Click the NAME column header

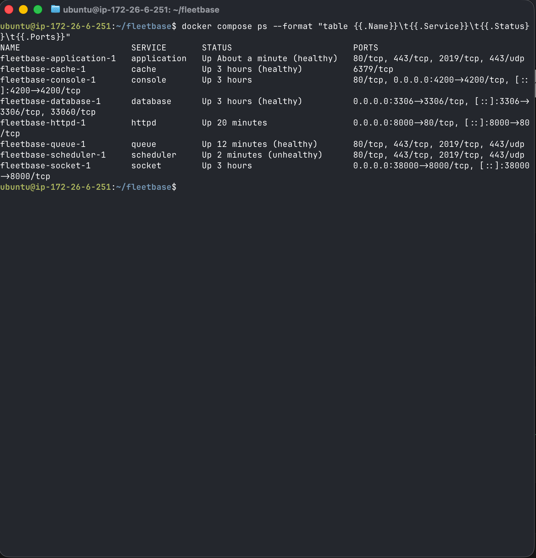(10, 48)
